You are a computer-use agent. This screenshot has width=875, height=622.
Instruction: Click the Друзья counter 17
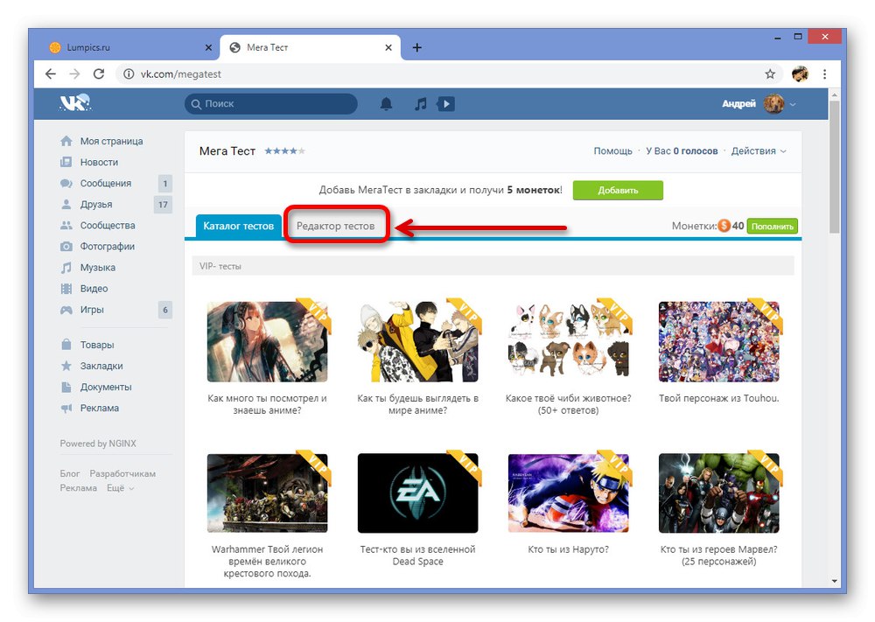point(163,205)
